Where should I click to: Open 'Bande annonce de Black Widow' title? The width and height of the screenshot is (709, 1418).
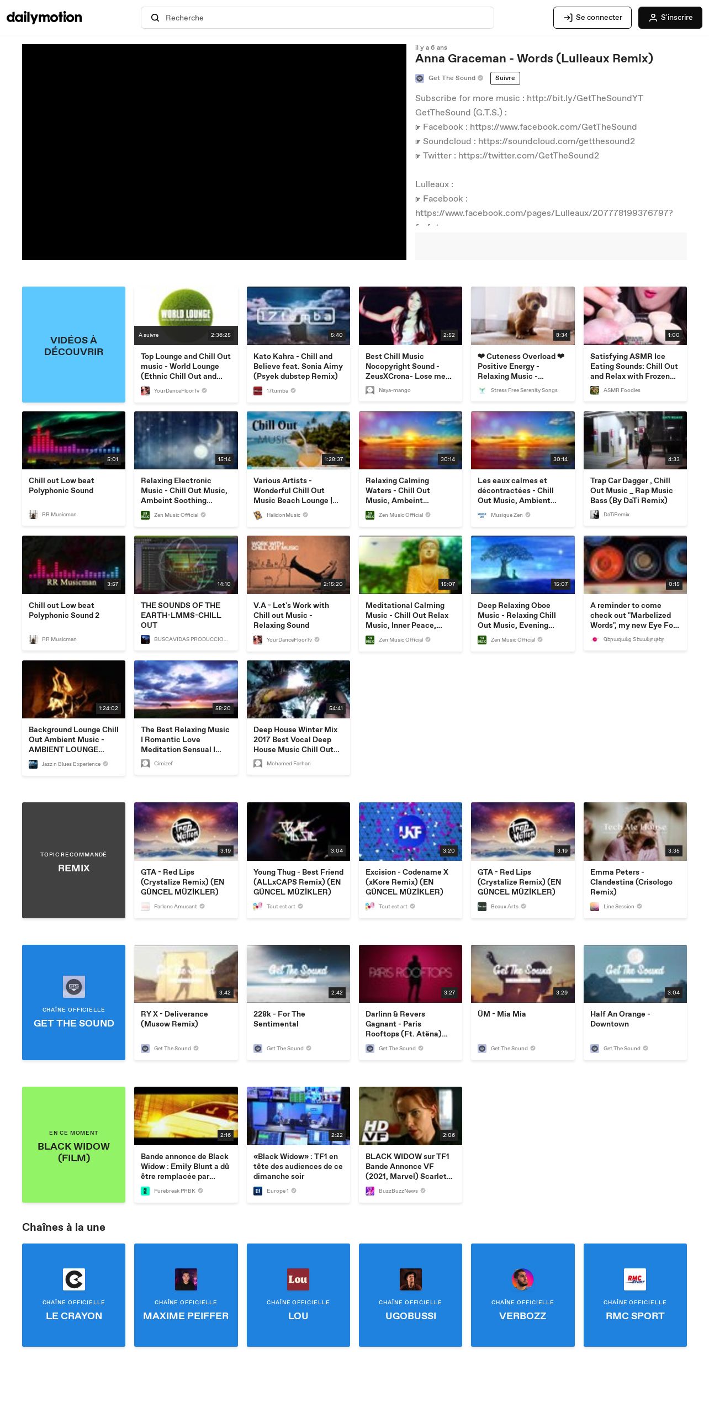185,1167
